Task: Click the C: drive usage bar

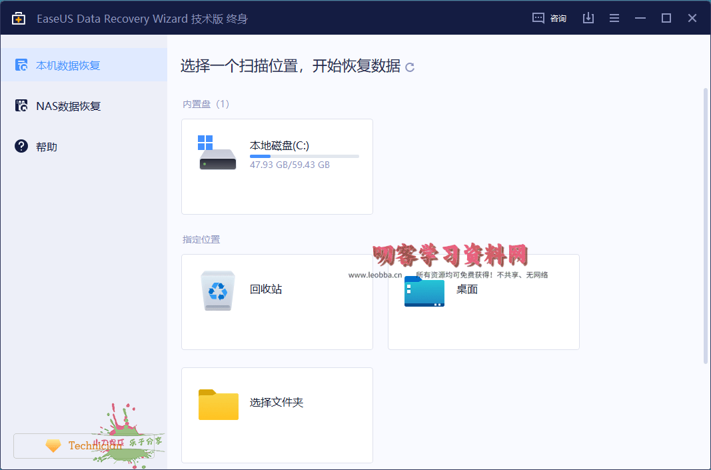Action: (x=305, y=157)
